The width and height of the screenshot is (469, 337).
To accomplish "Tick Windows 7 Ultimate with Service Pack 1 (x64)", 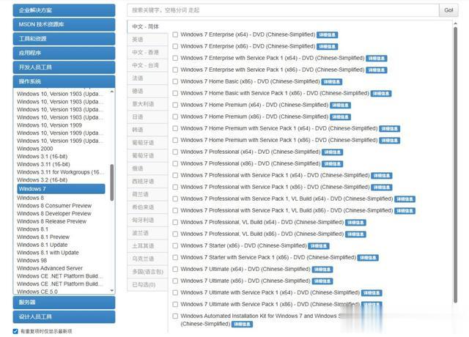I will [x=175, y=292].
